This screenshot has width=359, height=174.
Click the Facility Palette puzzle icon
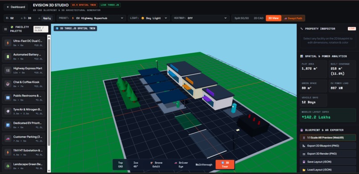click(12, 27)
